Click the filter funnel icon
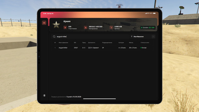This screenshot has height=112, width=199. 132,37
